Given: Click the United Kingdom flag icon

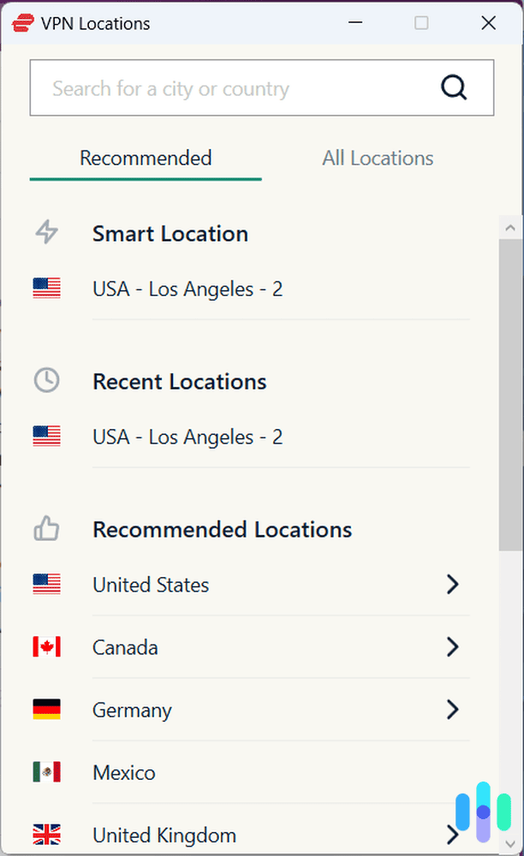Looking at the screenshot, I should click(45, 835).
